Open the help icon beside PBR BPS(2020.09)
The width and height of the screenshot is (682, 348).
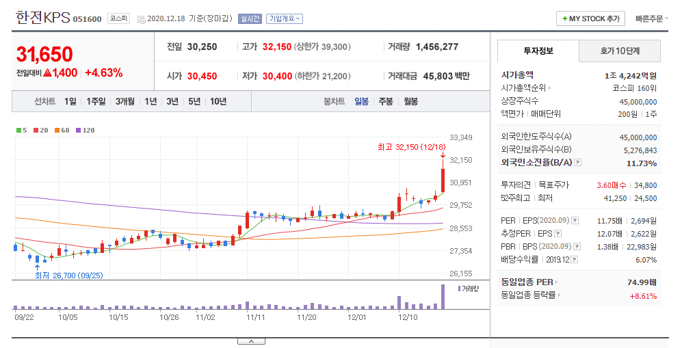click(x=577, y=246)
